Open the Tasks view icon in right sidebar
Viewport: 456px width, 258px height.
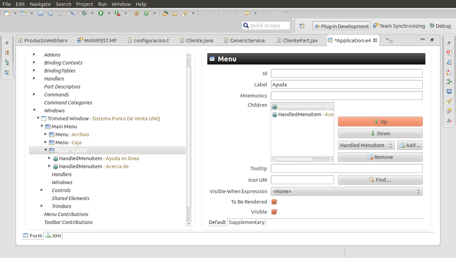449,62
